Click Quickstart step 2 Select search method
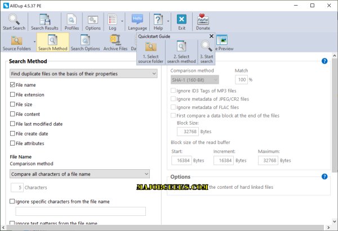Screen dimensions: 338x231 tap(181, 52)
